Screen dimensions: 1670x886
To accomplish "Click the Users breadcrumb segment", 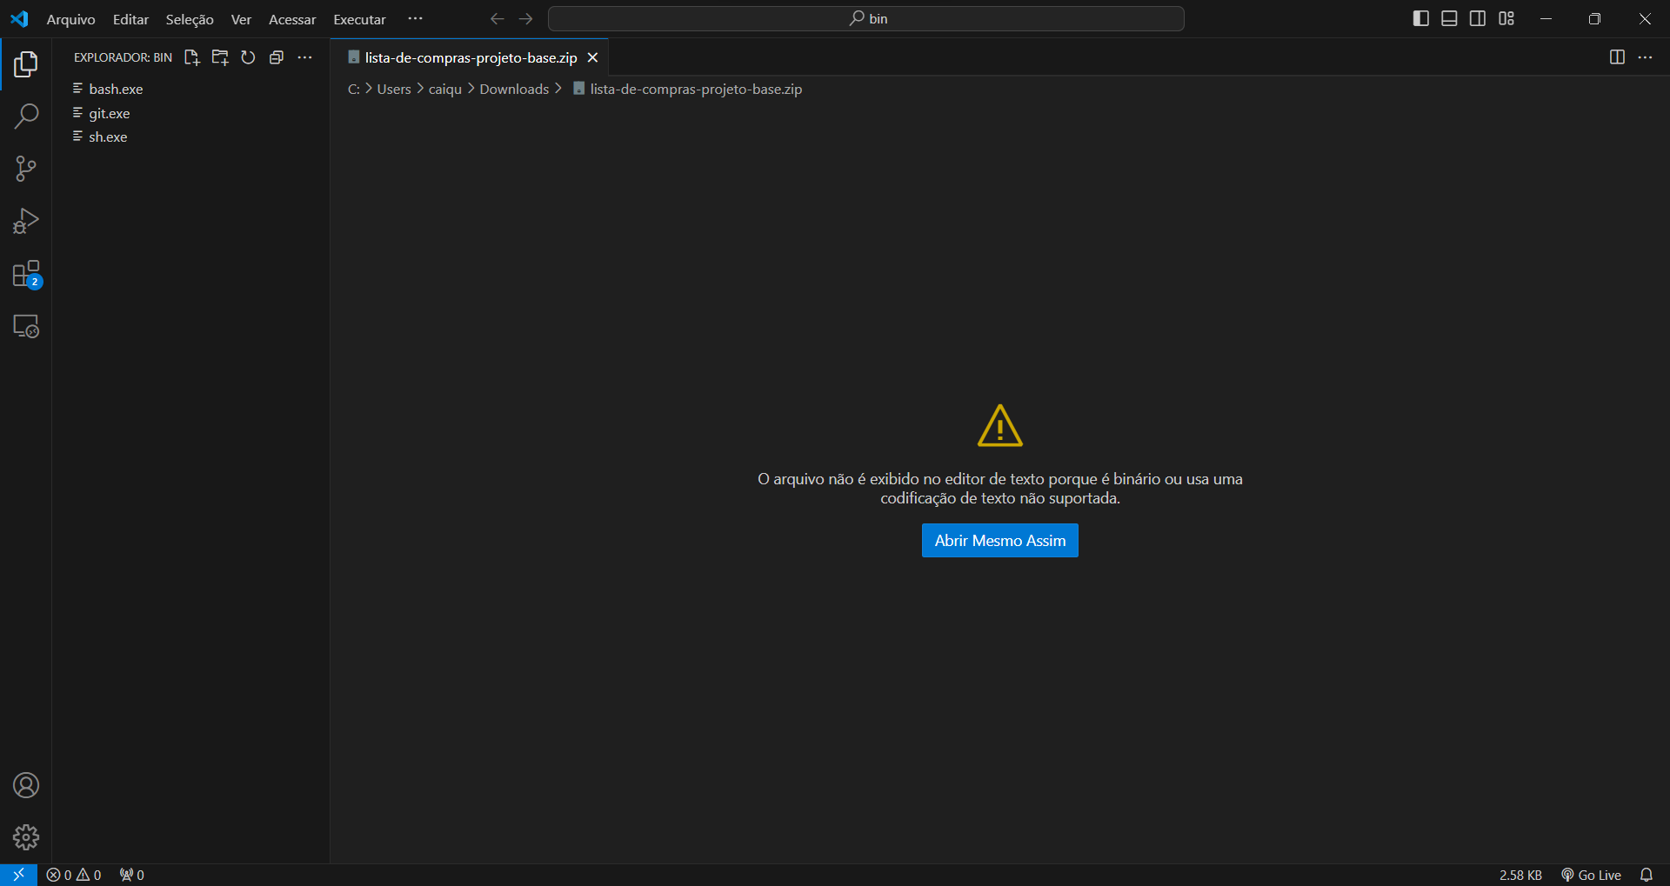I will pyautogui.click(x=394, y=89).
